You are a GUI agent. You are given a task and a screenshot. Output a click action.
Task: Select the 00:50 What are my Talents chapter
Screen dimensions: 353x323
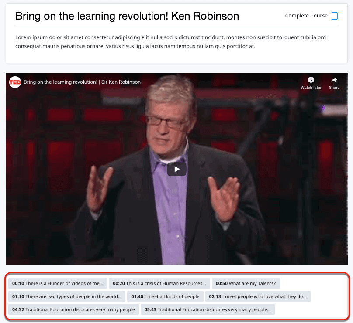coord(246,283)
